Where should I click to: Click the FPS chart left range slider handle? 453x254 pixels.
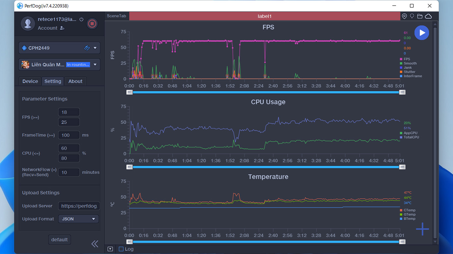pyautogui.click(x=130, y=92)
